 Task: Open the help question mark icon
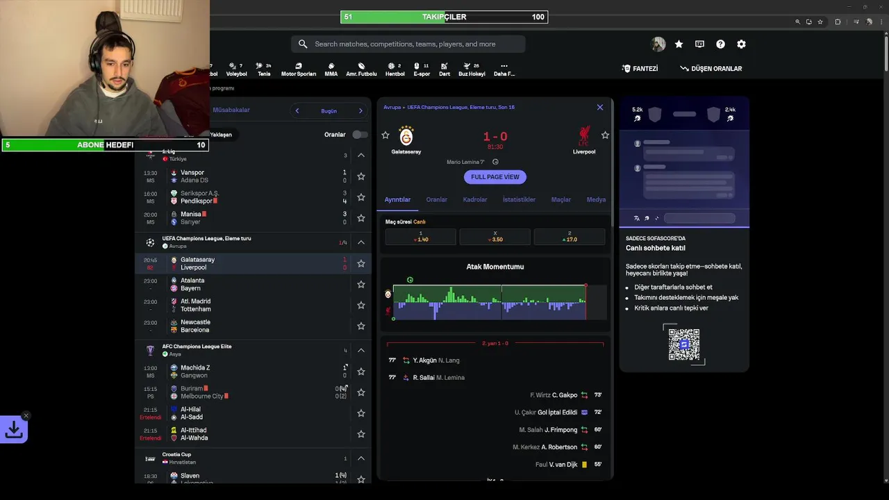click(720, 44)
